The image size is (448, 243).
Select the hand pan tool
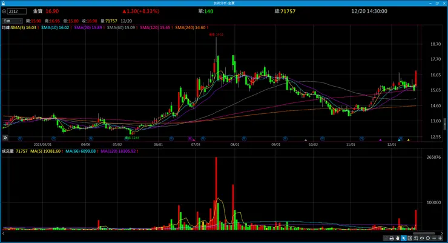click(397, 238)
